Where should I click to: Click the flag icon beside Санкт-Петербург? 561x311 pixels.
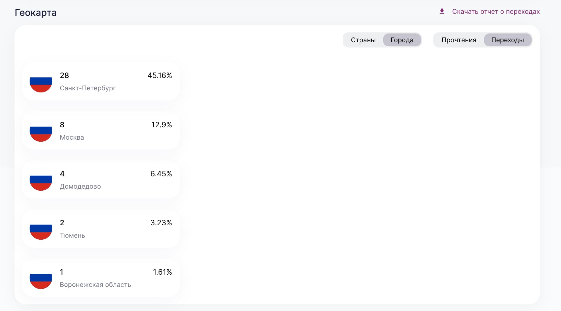coord(41,84)
